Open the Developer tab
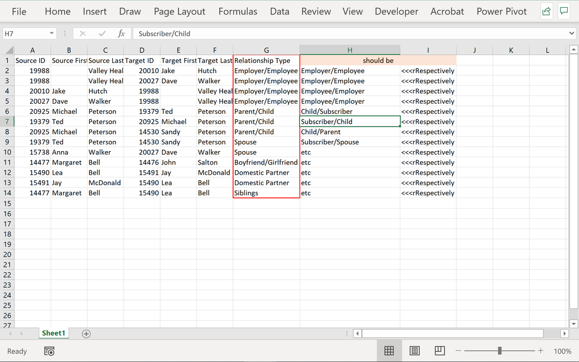Image resolution: width=579 pixels, height=362 pixels. click(397, 12)
